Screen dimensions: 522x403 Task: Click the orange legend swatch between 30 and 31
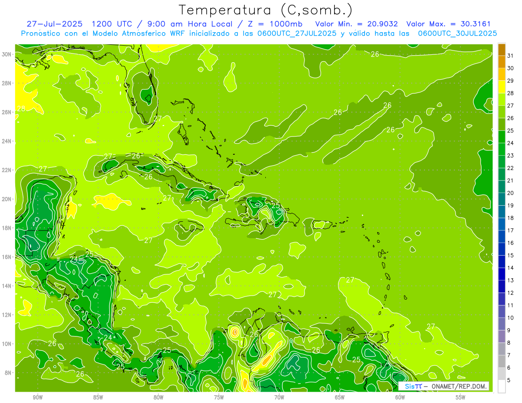coord(502,62)
